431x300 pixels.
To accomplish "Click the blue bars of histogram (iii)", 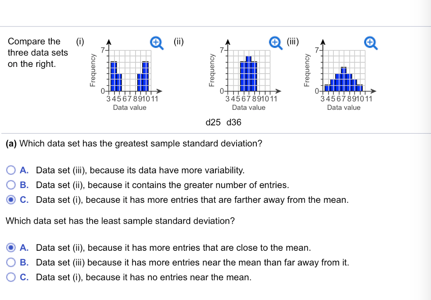I will click(x=344, y=80).
